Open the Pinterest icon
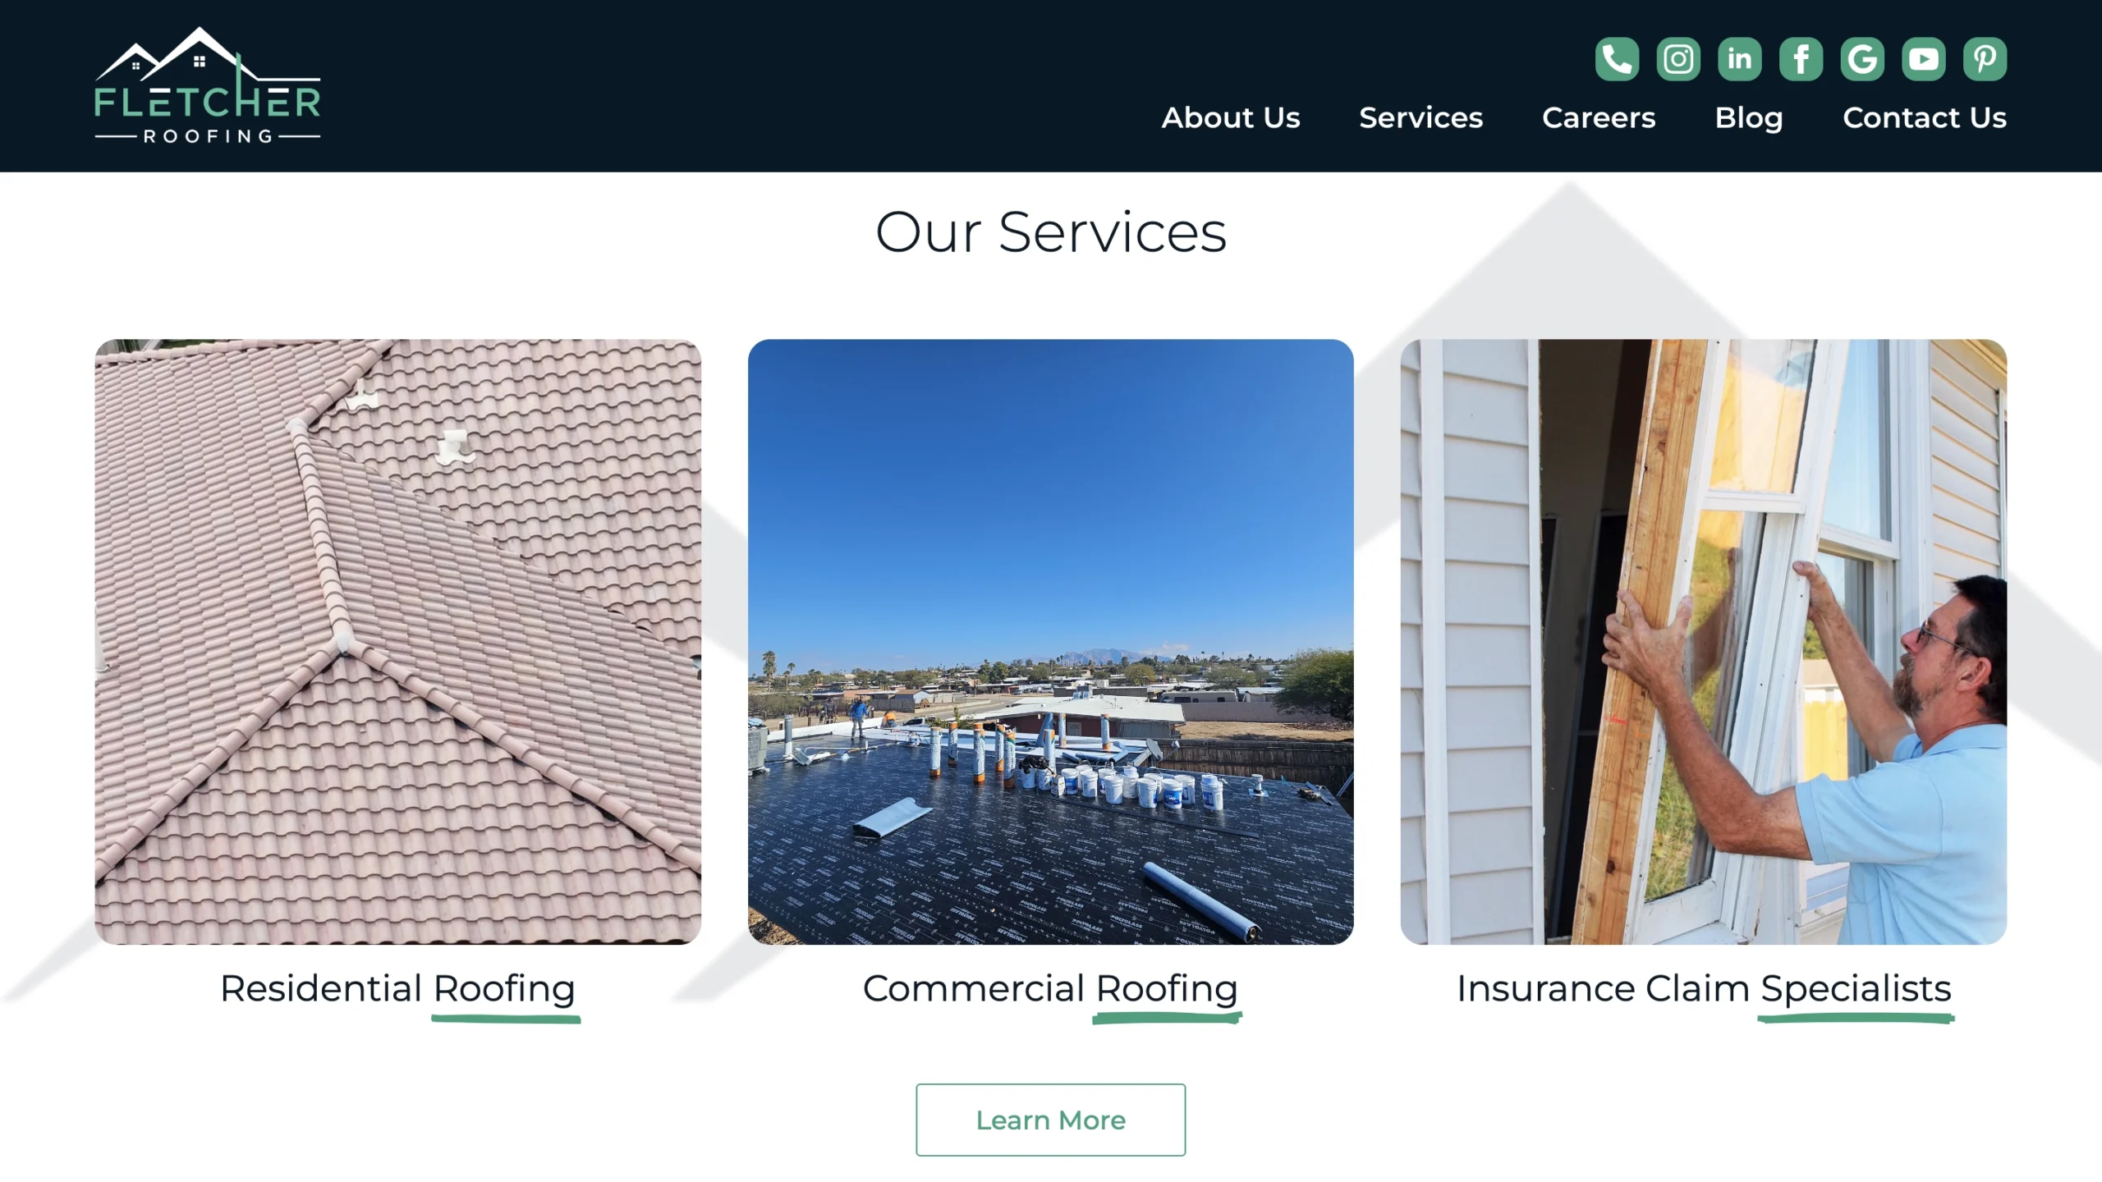Screen dimensions: 2102x1182 (x=1985, y=59)
